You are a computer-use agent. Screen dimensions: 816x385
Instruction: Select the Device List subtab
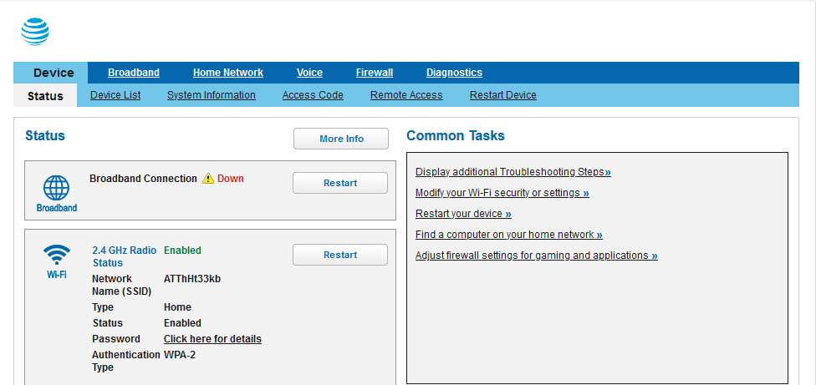[x=115, y=95]
